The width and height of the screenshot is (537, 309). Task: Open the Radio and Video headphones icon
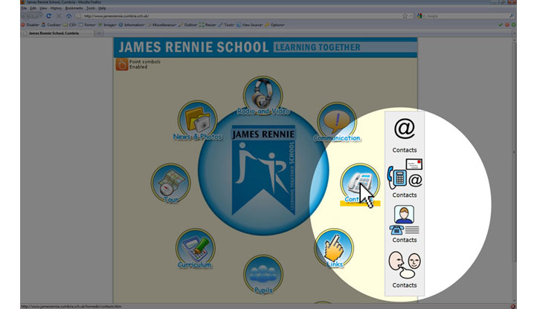263,96
